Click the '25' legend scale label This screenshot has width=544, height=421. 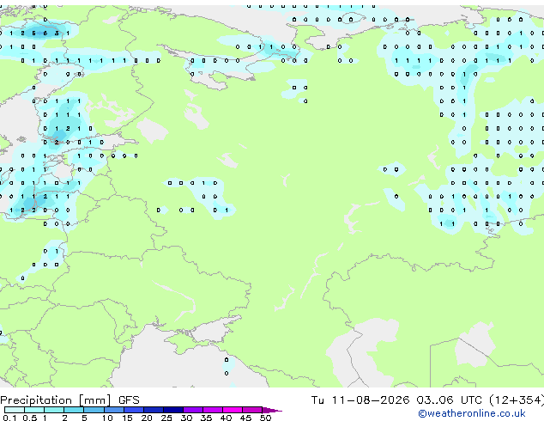166,418
